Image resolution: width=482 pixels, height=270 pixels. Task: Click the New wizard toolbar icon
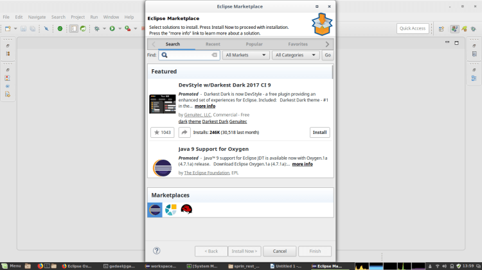pyautogui.click(x=8, y=28)
